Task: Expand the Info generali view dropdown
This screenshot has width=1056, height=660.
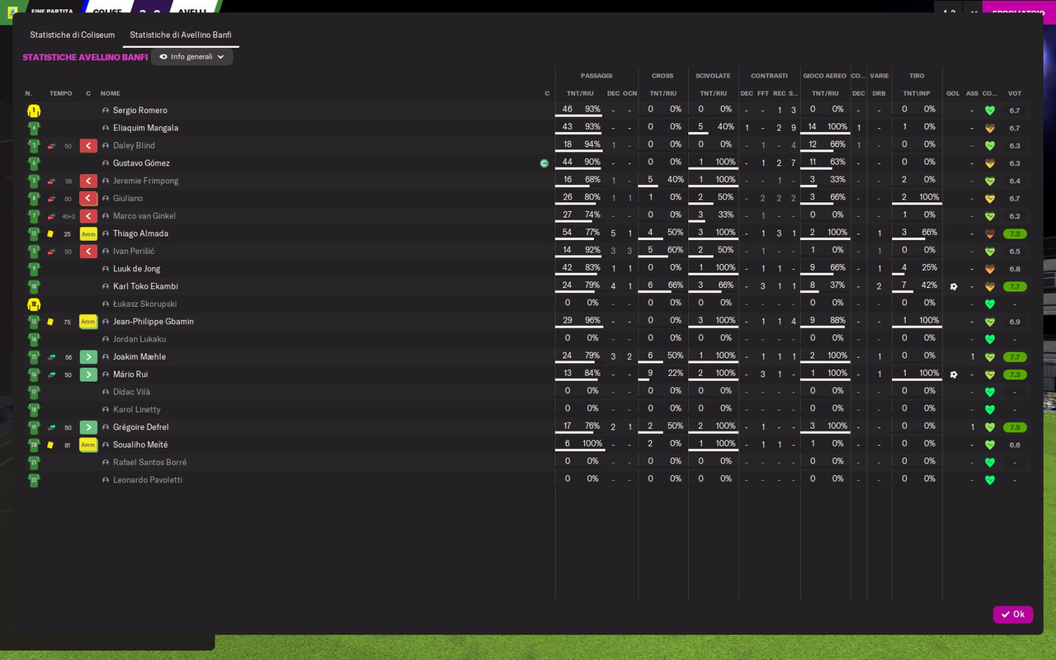Action: pos(191,57)
